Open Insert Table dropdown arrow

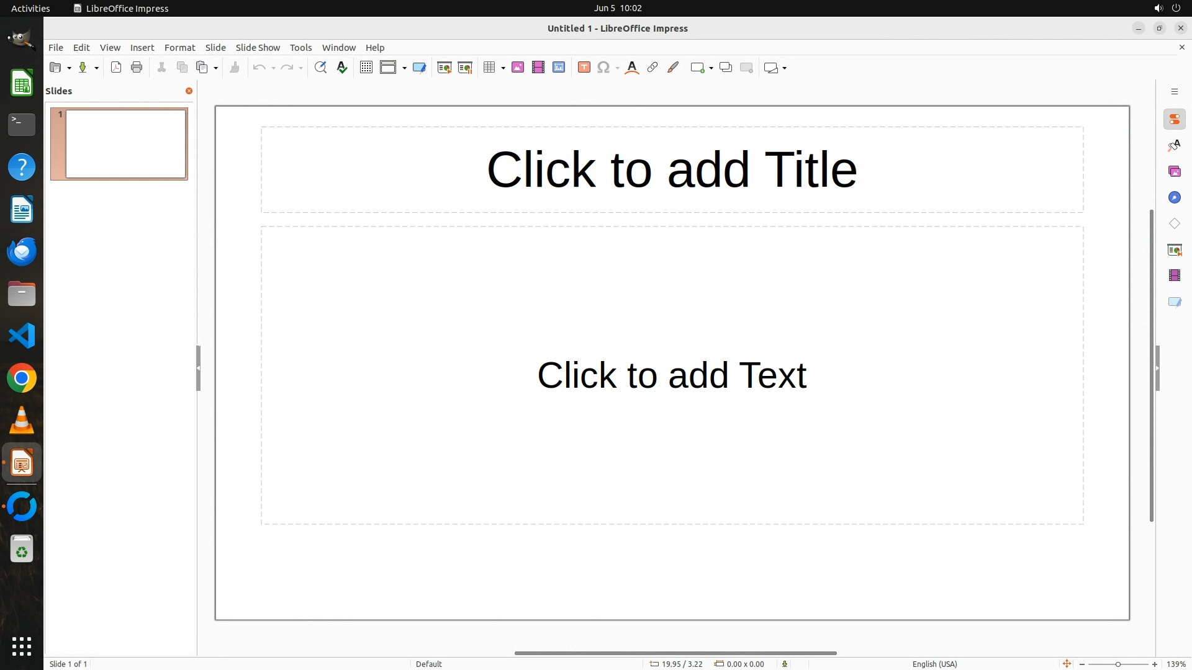[x=503, y=68]
